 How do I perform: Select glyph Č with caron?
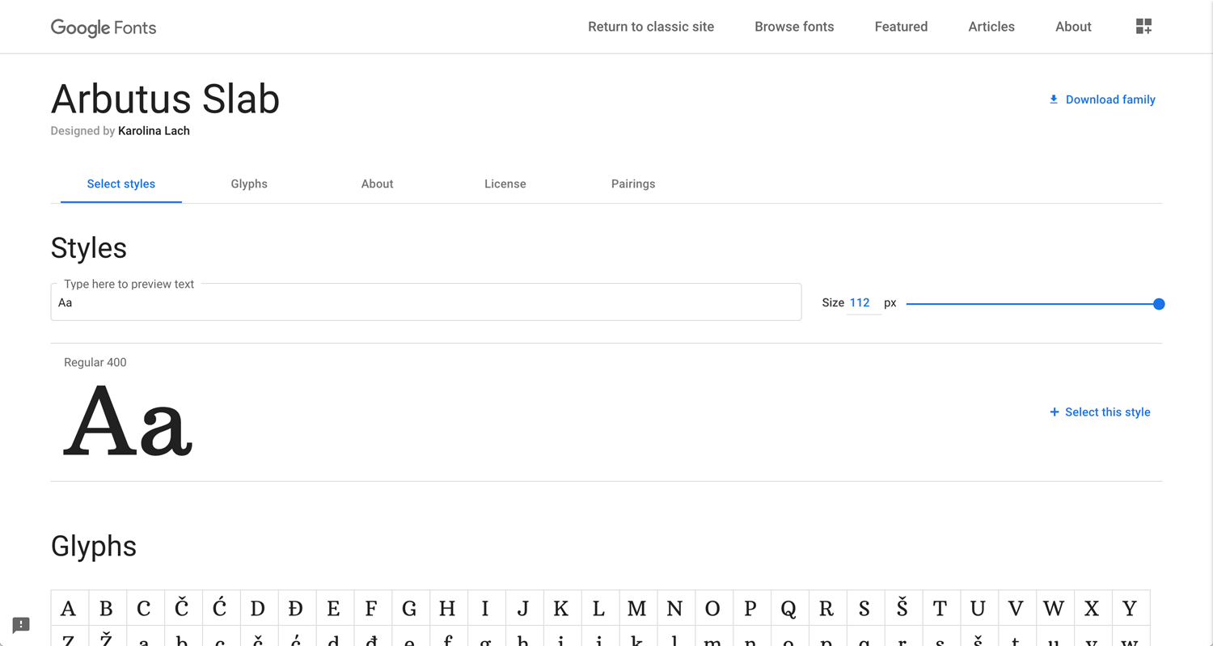(183, 608)
